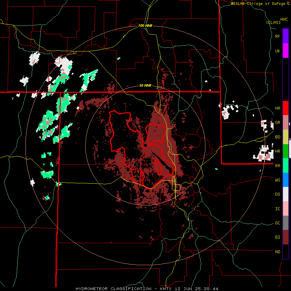Click the ND legend label
The height and width of the screenshot is (291, 291).
[278, 252]
